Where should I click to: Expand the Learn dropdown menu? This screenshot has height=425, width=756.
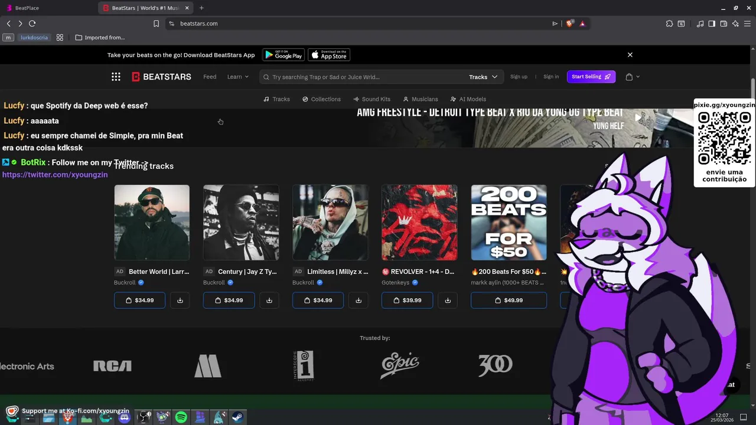(237, 77)
